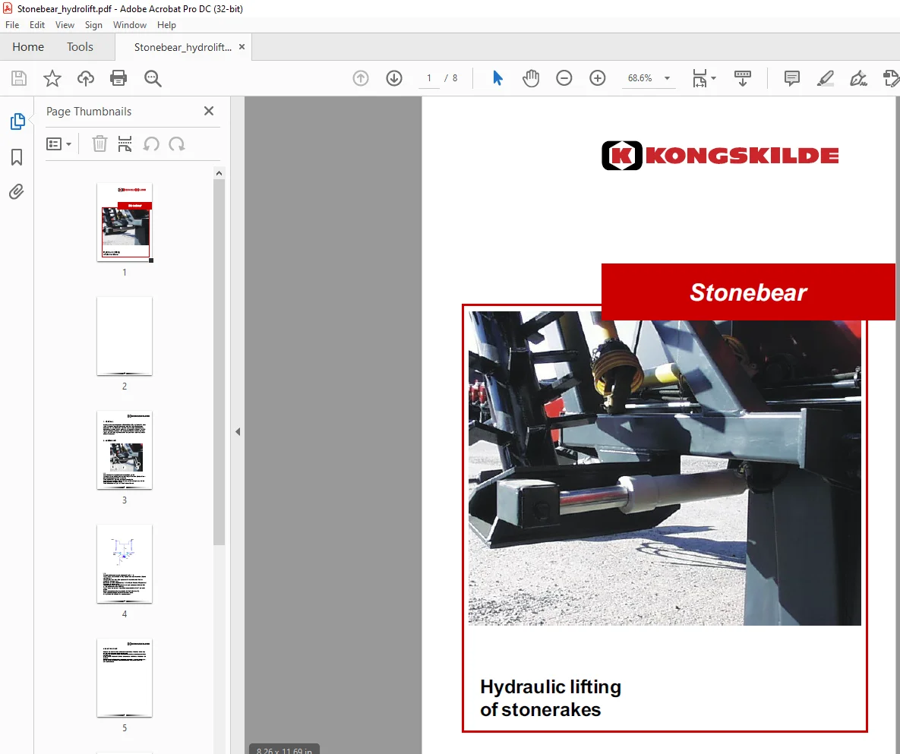Viewport: 900px width, 754px height.
Task: Open the Edit menu
Action: click(x=37, y=24)
